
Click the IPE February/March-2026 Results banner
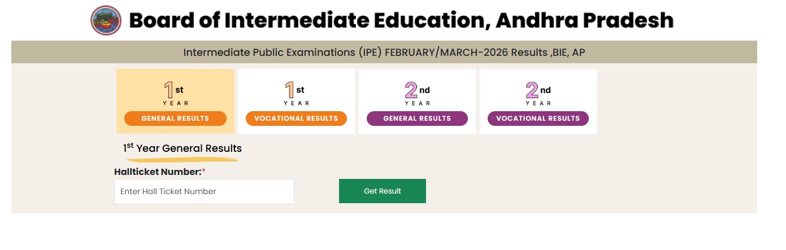pyautogui.click(x=384, y=52)
